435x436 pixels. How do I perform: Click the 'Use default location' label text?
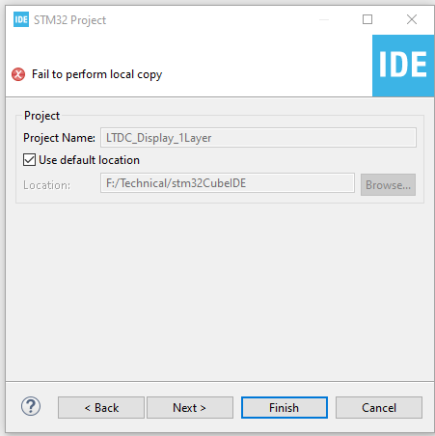[x=89, y=160]
